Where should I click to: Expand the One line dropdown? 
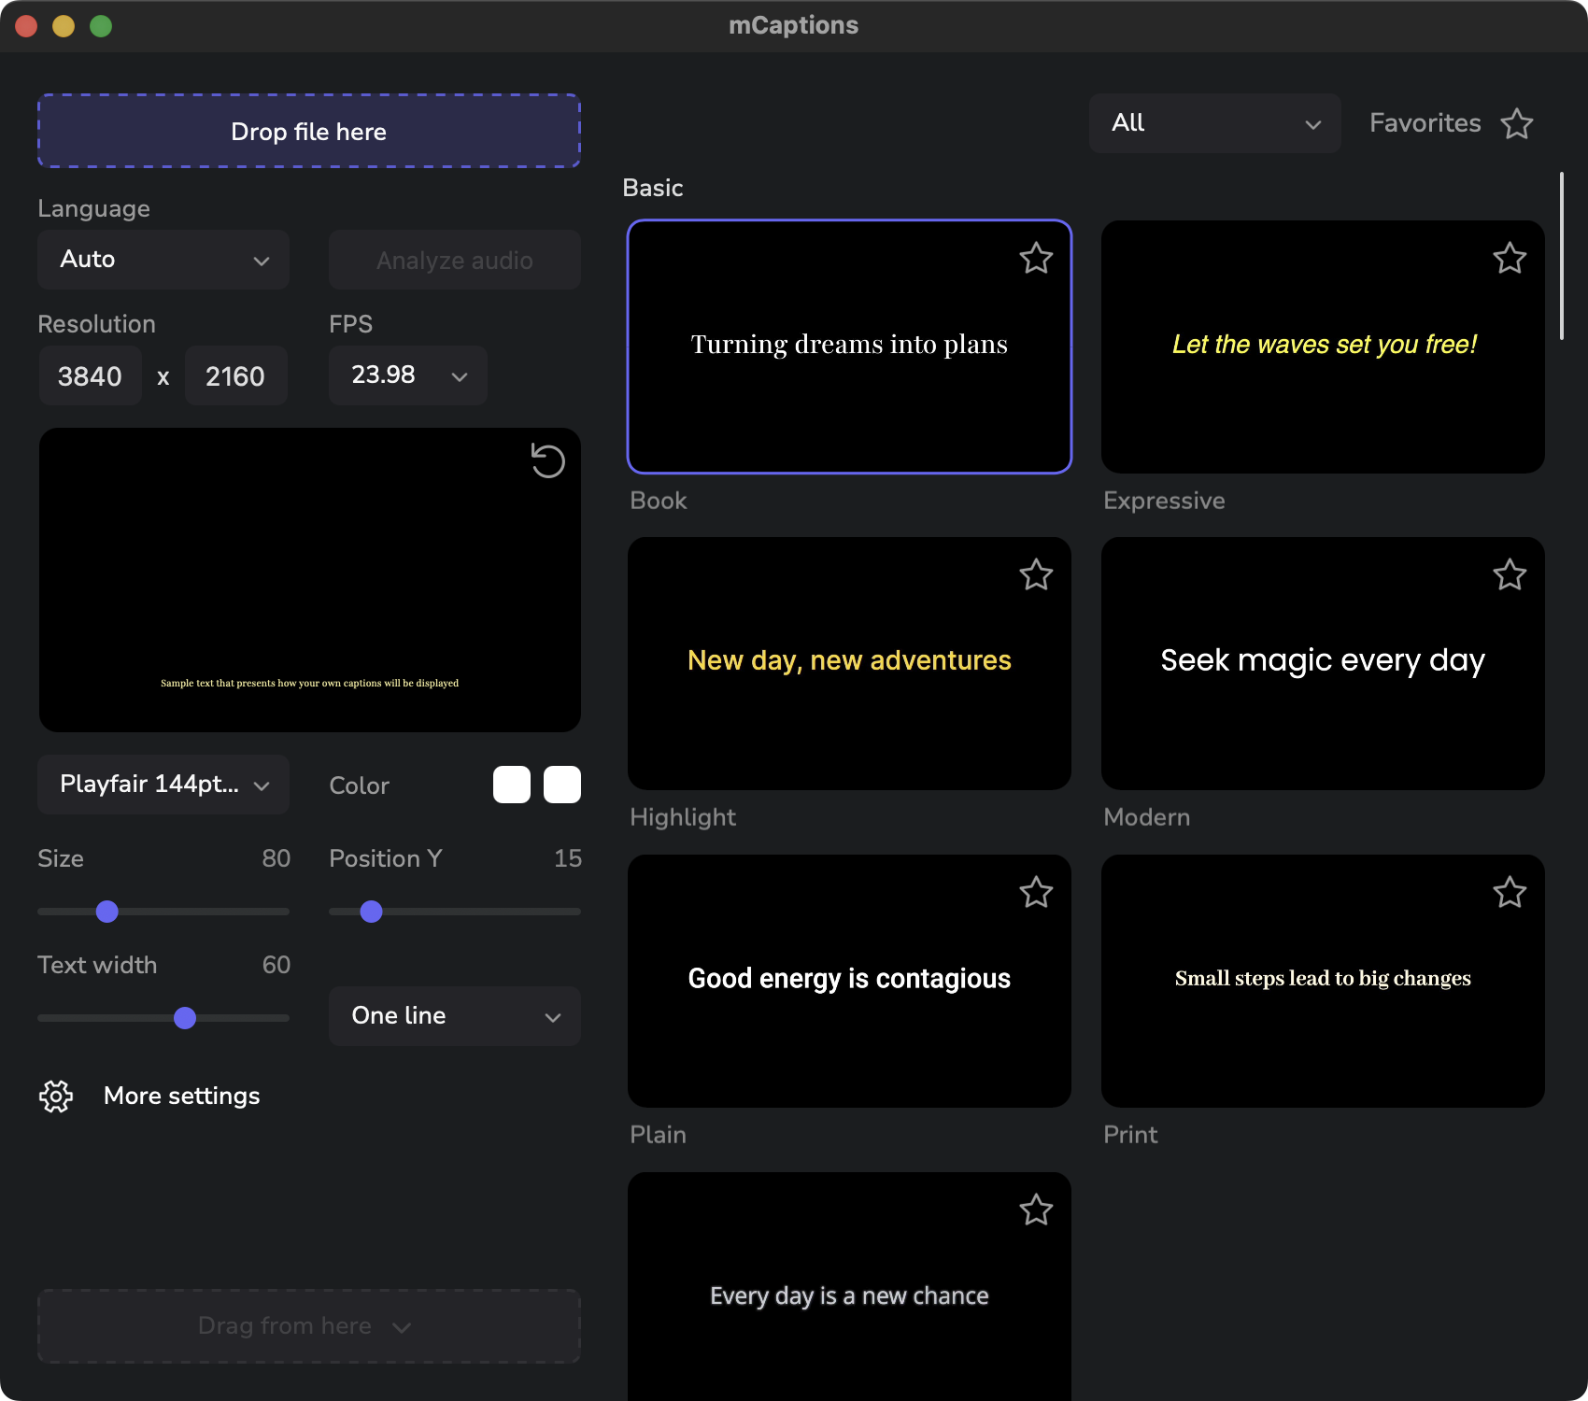click(x=455, y=1016)
